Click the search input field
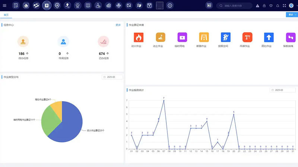 pyautogui.click(x=234, y=6)
